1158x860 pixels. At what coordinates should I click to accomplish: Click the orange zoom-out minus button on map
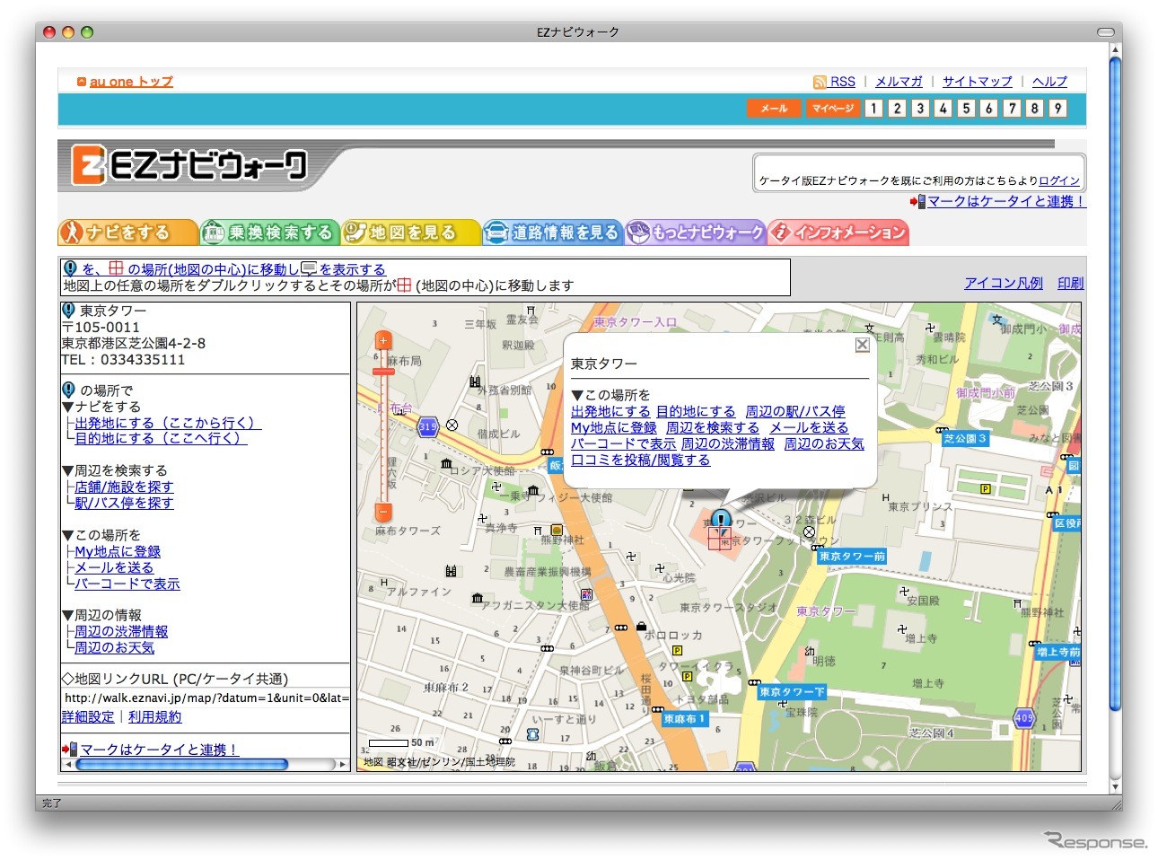point(383,512)
